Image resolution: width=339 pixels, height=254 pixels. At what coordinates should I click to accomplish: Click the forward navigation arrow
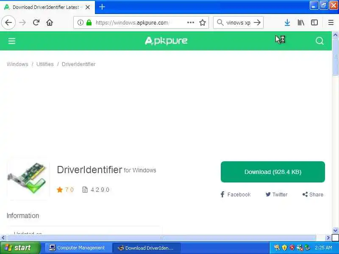pos(22,22)
